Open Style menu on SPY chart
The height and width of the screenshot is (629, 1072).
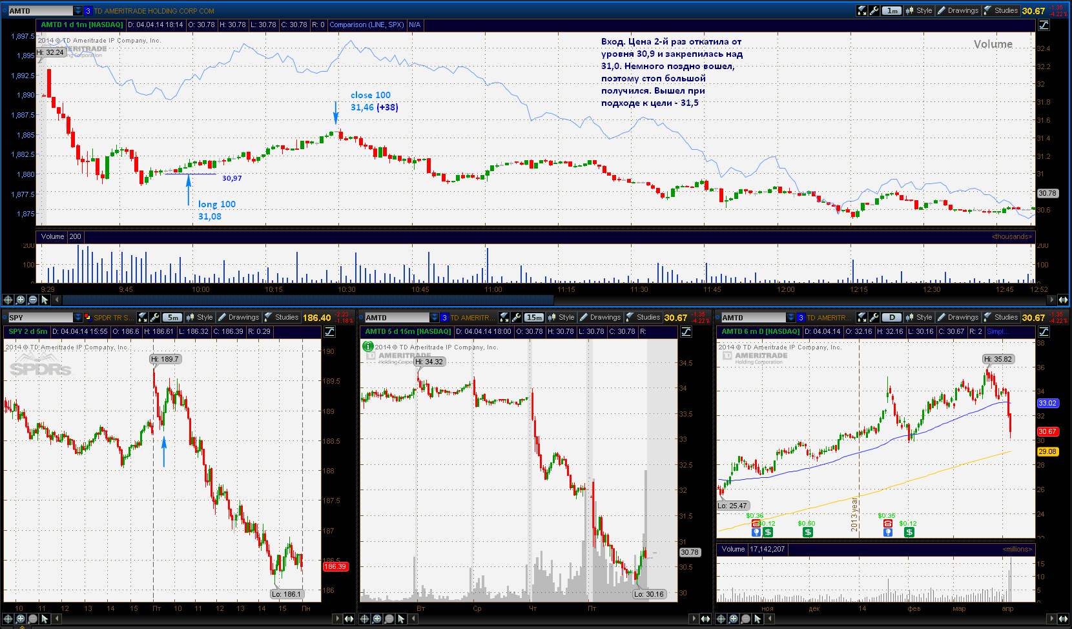[200, 317]
